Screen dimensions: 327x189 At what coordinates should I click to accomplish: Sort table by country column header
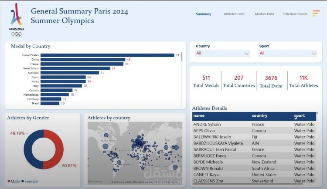[259, 116]
